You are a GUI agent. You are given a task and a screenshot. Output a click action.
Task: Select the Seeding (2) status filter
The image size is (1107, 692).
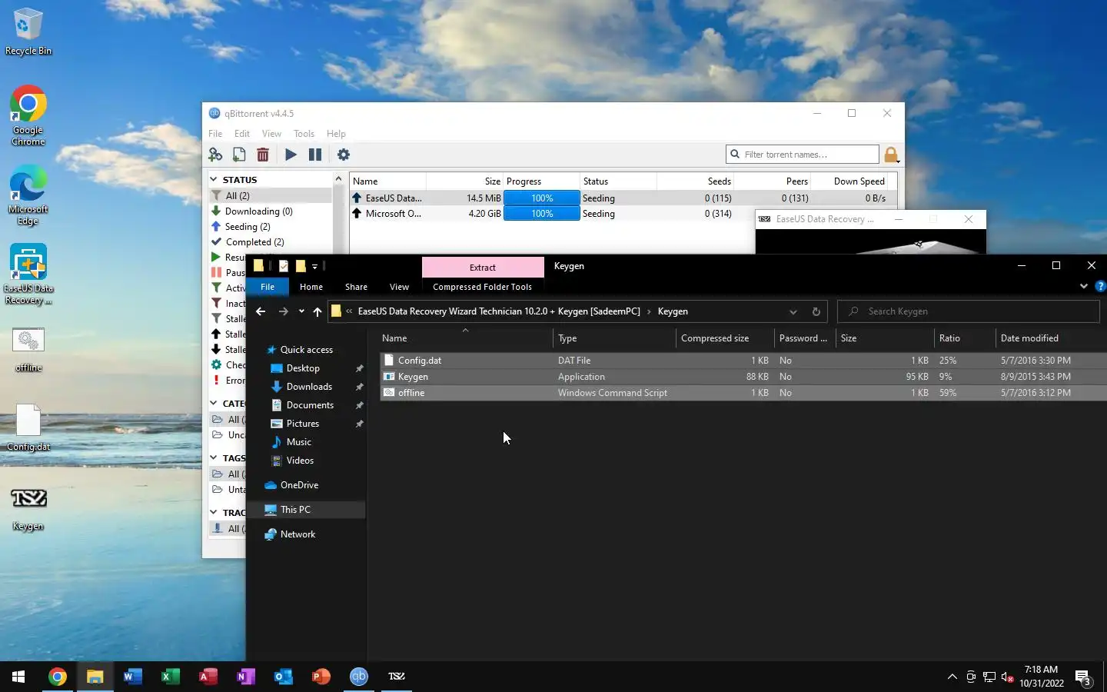tap(271, 227)
